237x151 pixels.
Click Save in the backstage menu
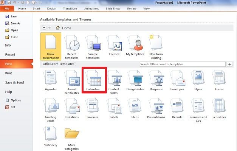(11, 16)
